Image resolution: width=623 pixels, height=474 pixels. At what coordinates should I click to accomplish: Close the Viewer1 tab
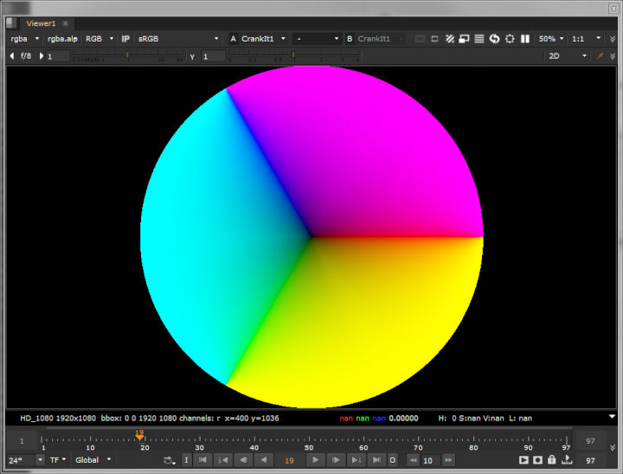tap(66, 23)
